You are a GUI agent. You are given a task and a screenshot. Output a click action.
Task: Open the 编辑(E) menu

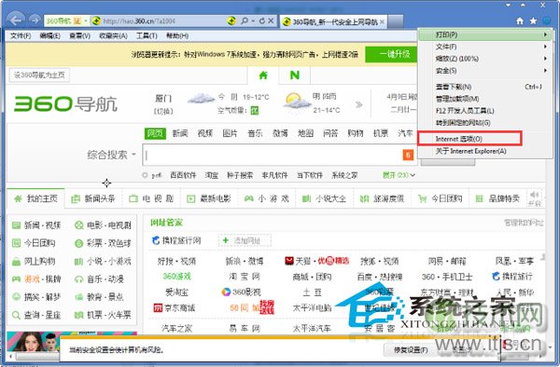click(50, 36)
